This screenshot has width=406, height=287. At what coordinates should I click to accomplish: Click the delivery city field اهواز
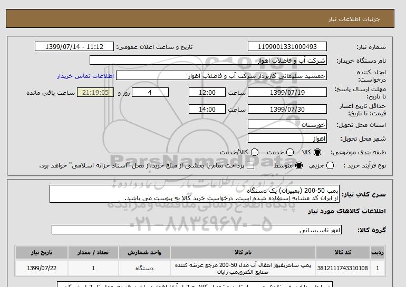pos(287,138)
